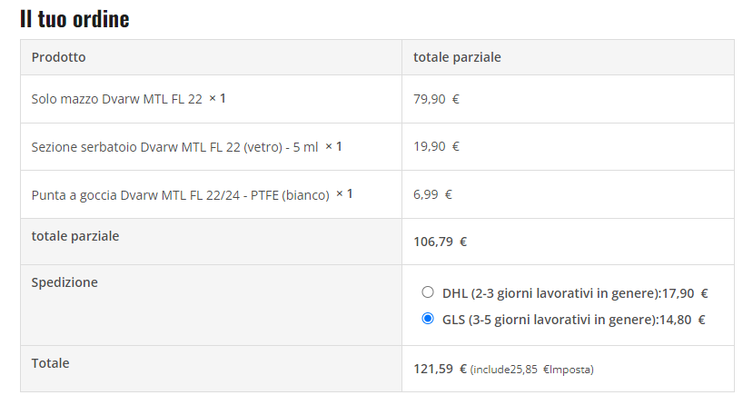Screen dimensions: 743x405
Task: Click the bold totale parziale row label
Action: 75,236
